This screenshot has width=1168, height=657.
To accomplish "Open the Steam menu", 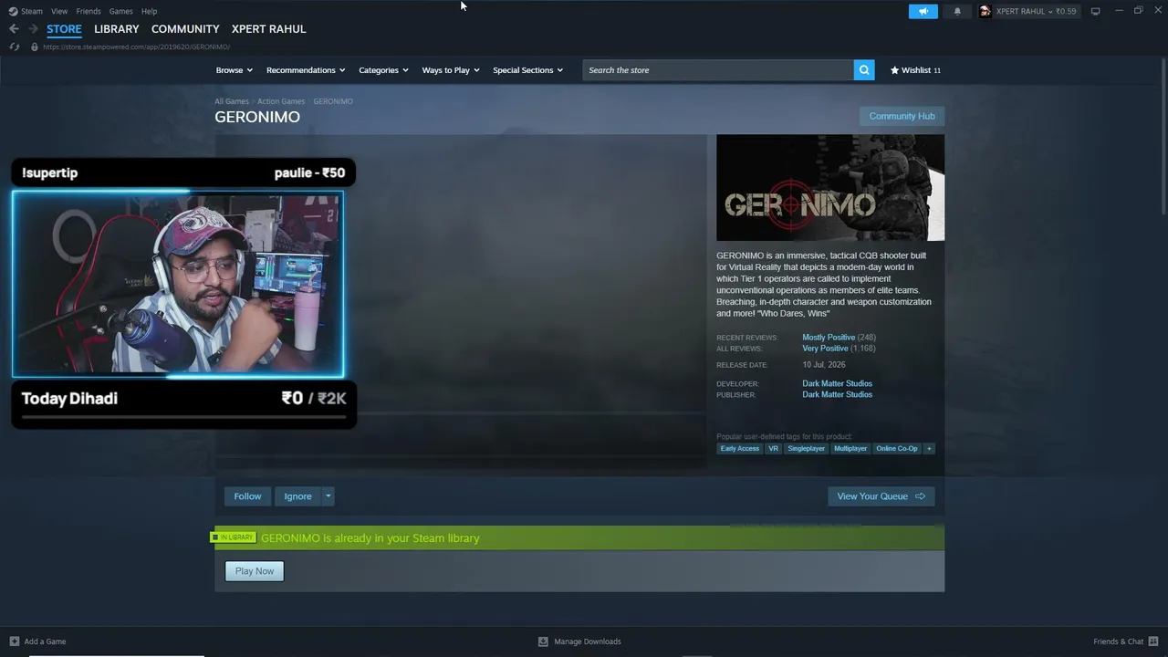I will point(32,11).
